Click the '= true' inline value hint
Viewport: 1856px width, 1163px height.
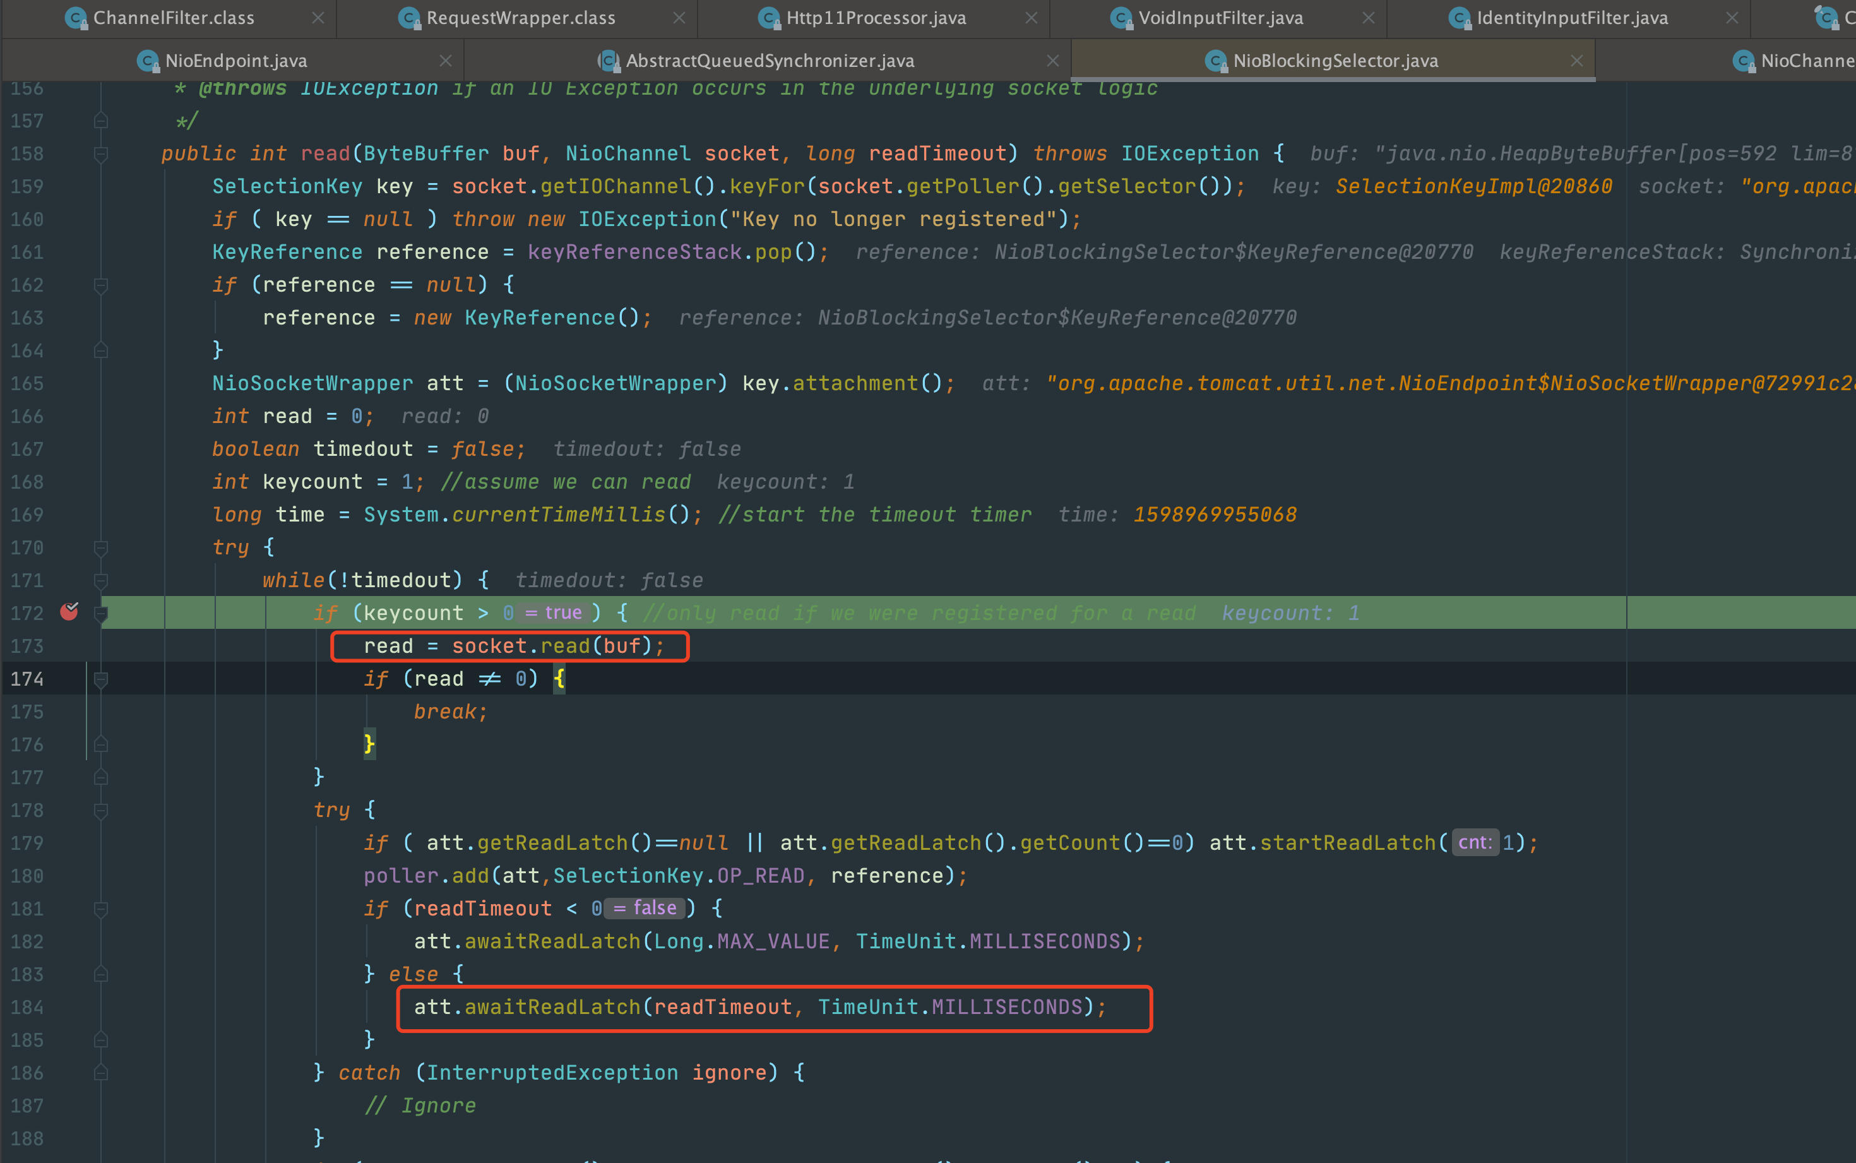(x=554, y=613)
